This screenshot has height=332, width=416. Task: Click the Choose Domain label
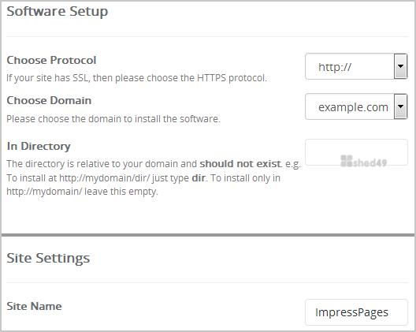49,100
